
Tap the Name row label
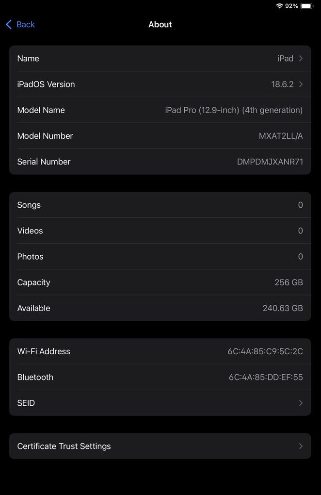(x=28, y=59)
